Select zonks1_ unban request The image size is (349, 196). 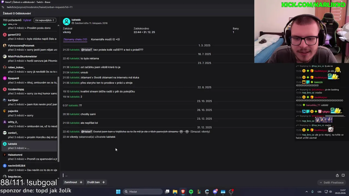pos(29,135)
